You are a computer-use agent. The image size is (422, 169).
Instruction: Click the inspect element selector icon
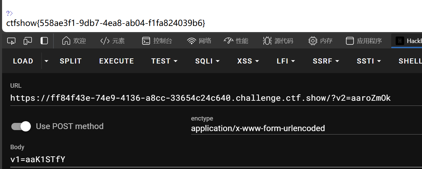11,41
